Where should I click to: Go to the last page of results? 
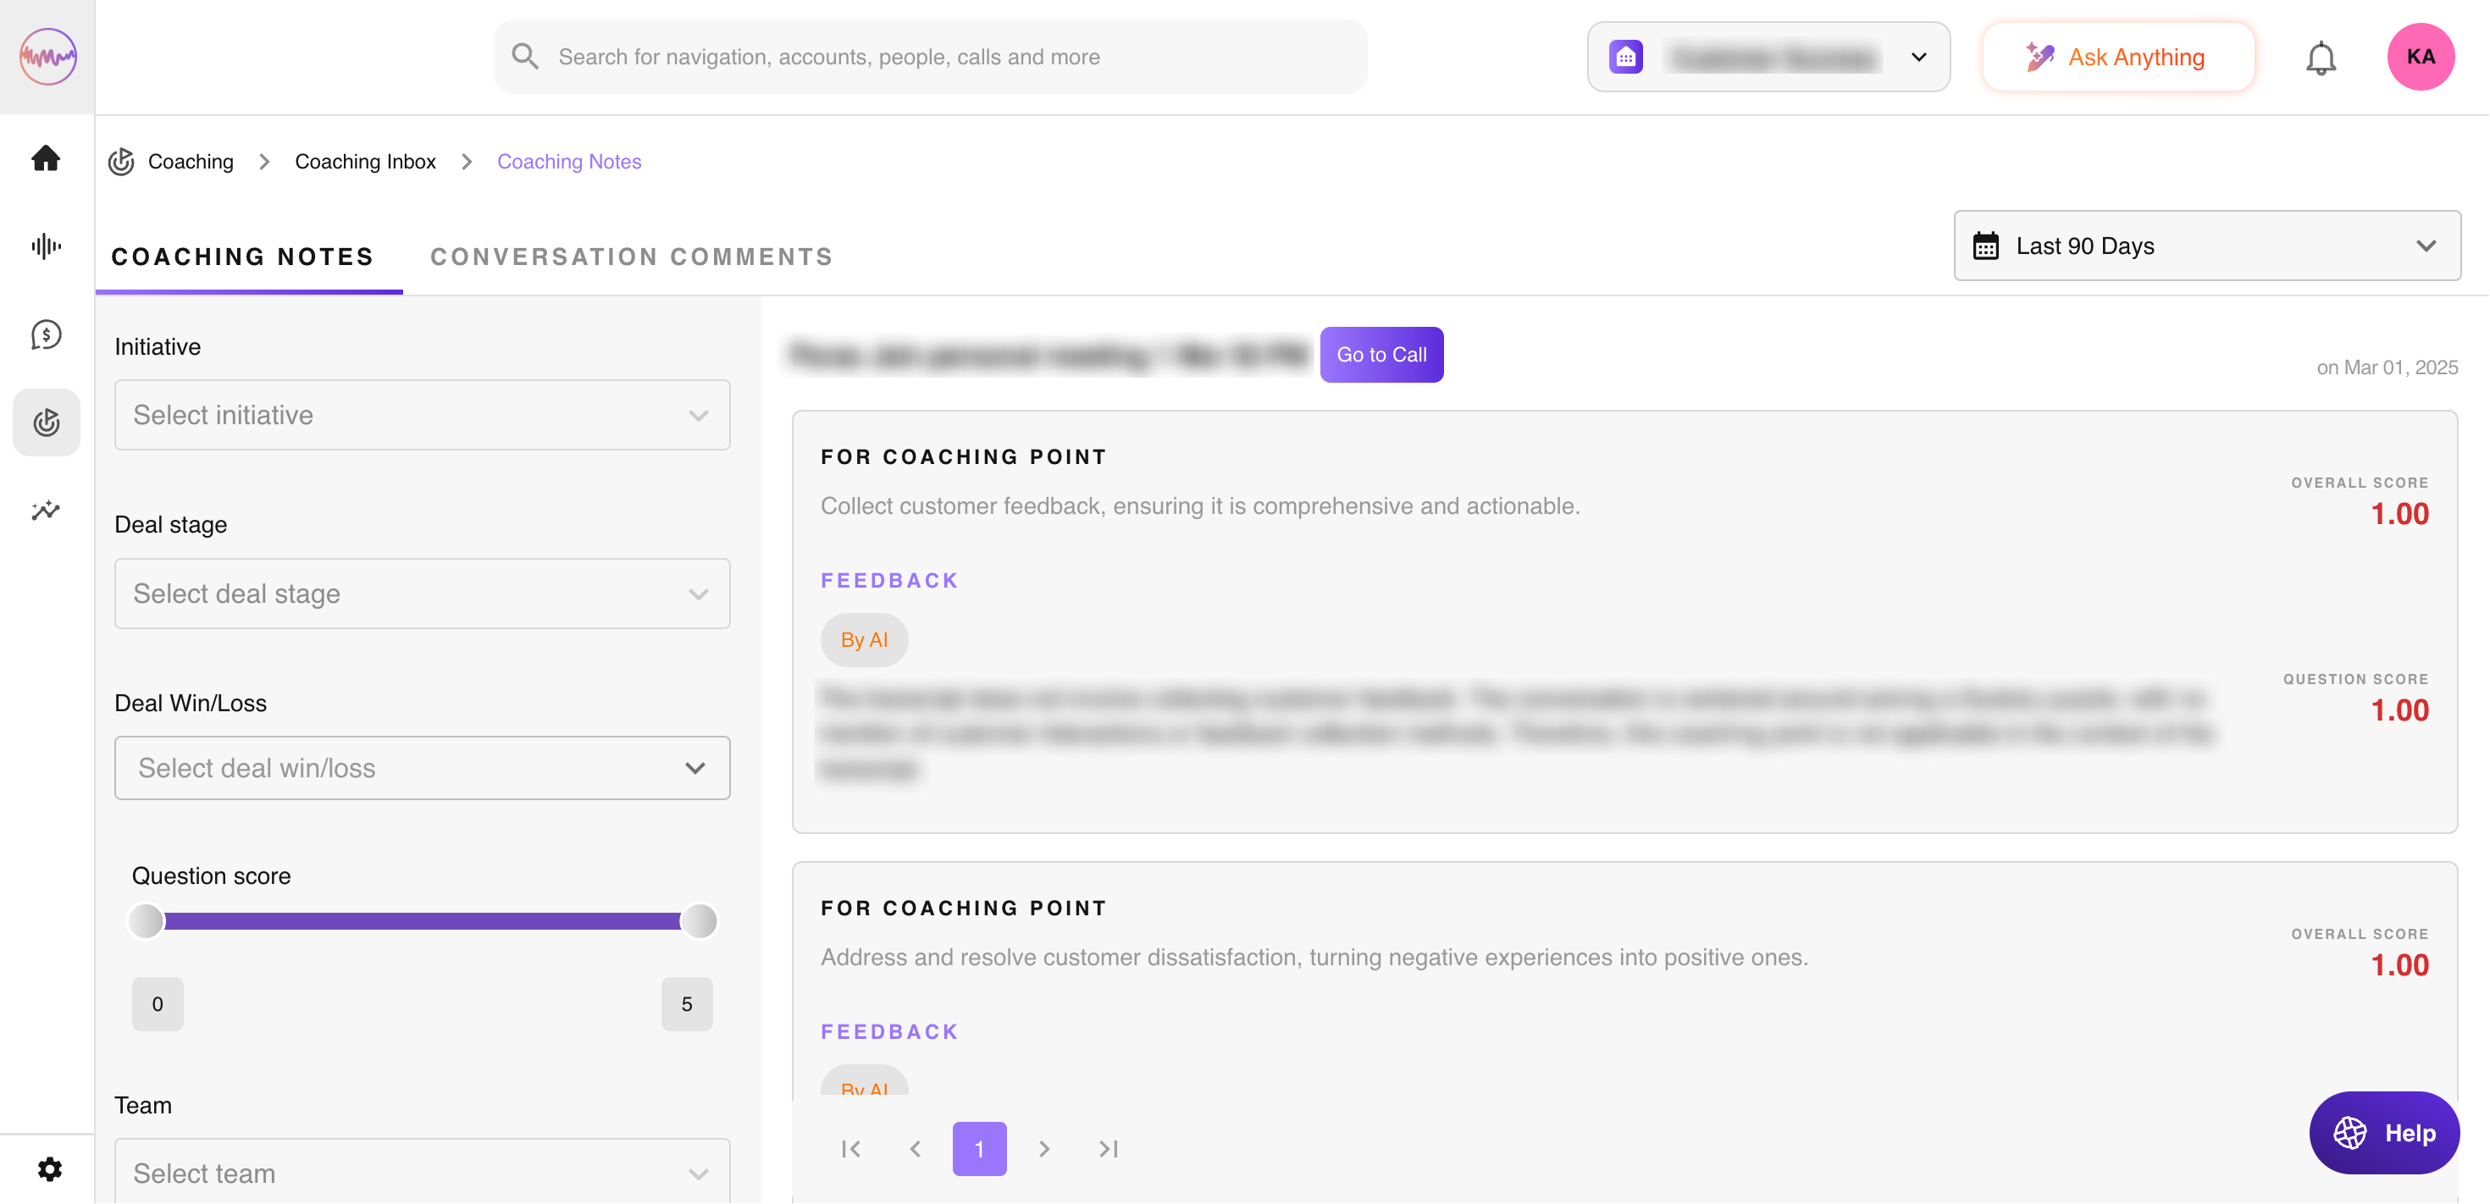[x=1108, y=1148]
